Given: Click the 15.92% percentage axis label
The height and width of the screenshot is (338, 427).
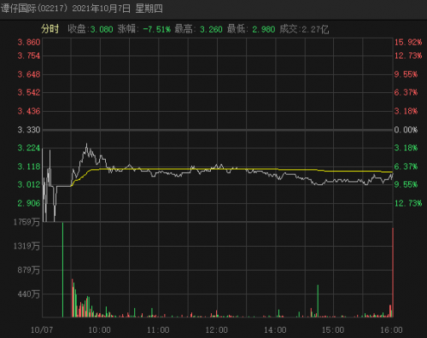Looking at the screenshot, I should pyautogui.click(x=408, y=43).
